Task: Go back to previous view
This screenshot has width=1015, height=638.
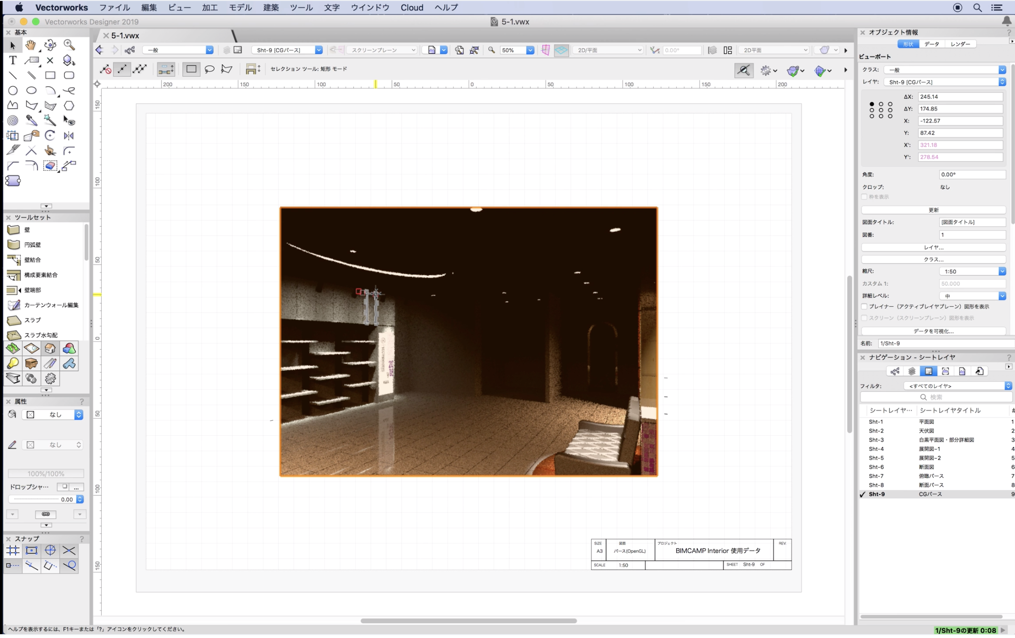Action: 100,50
